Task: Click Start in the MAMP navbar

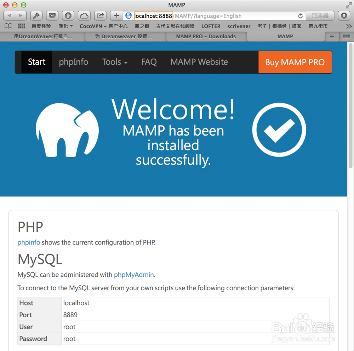Action: coord(36,62)
